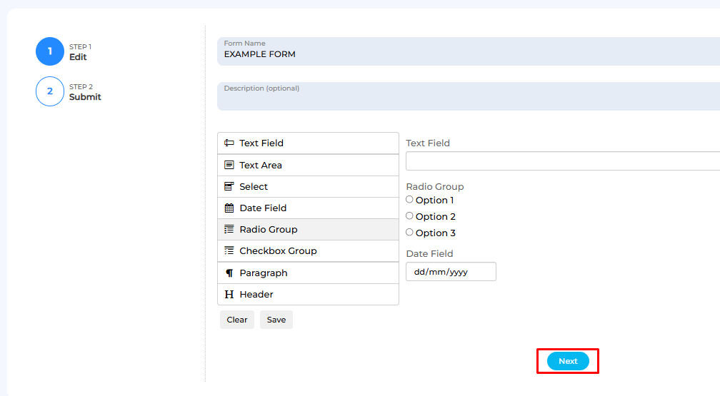
Task: Click the Next button
Action: pyautogui.click(x=568, y=361)
